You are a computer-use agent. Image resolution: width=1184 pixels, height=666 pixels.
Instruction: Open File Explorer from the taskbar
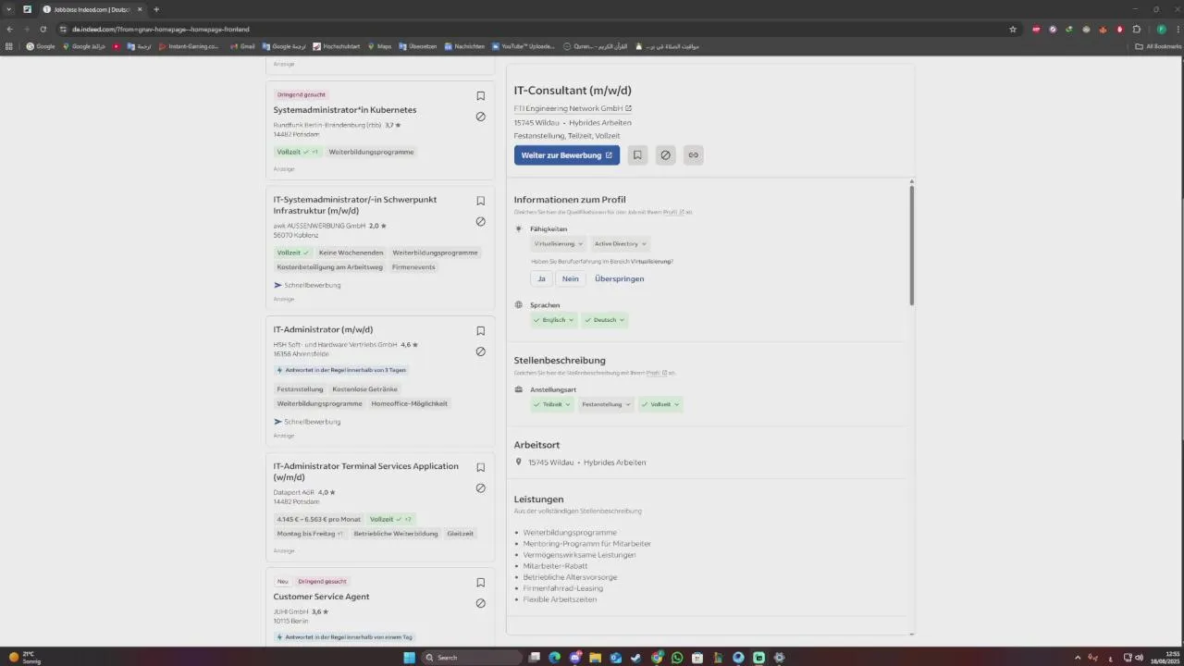pyautogui.click(x=596, y=658)
